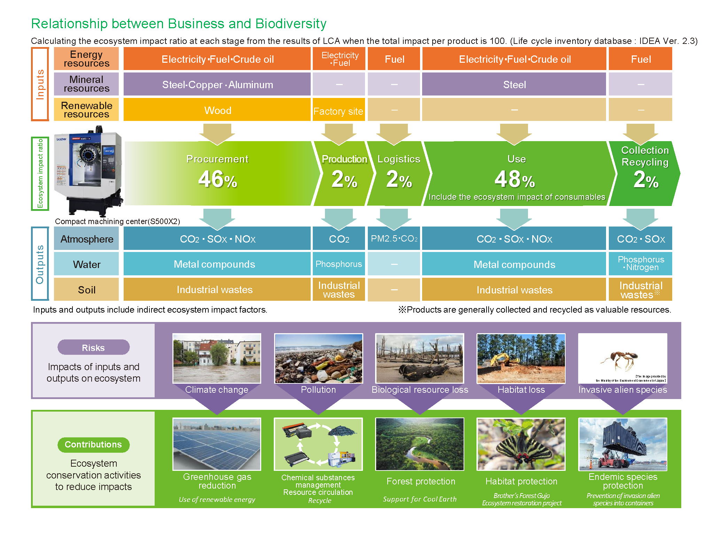The image size is (714, 536).
Task: Click the 'Soil' output row header
Action: click(x=86, y=289)
